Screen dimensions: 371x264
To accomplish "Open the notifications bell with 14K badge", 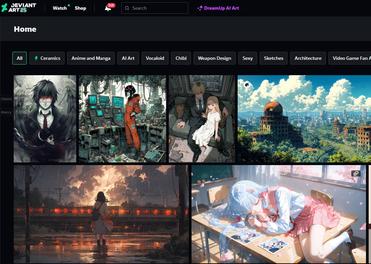I will pyautogui.click(x=108, y=8).
